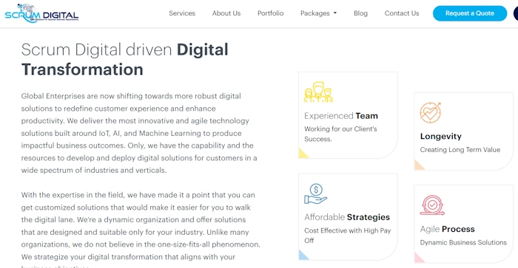Click the paragraph starting 'Global Enterprises are now'
The image size is (518, 268).
pyautogui.click(x=139, y=133)
